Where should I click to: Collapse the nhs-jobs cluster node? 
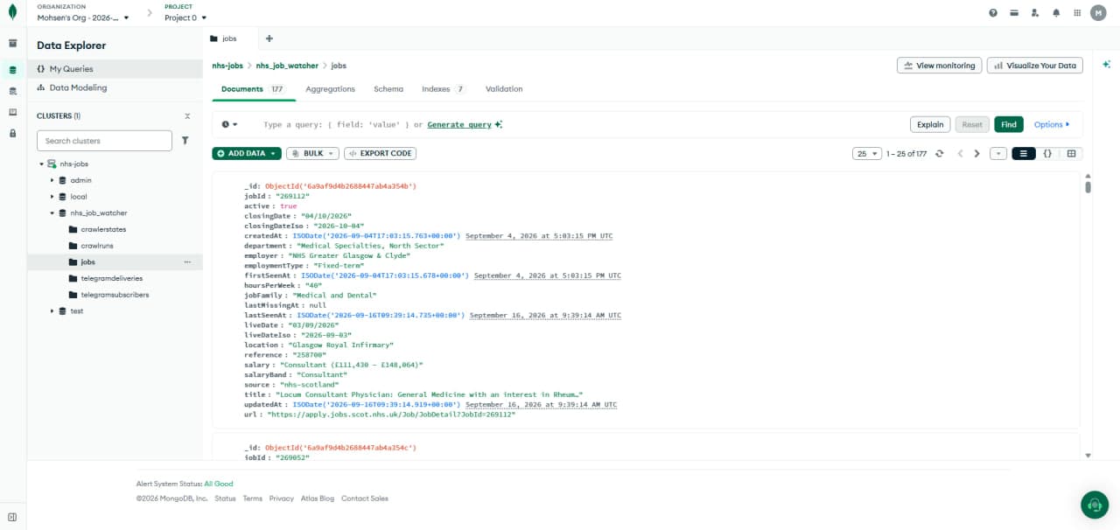pos(41,164)
